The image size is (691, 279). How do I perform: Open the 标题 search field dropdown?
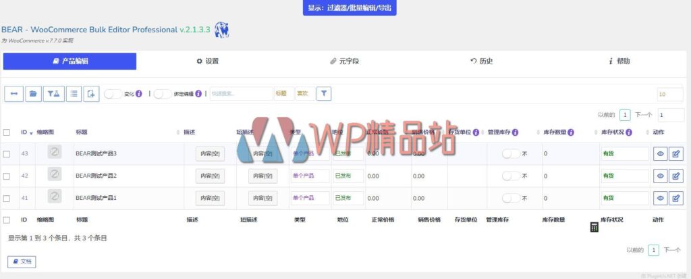[x=284, y=94]
